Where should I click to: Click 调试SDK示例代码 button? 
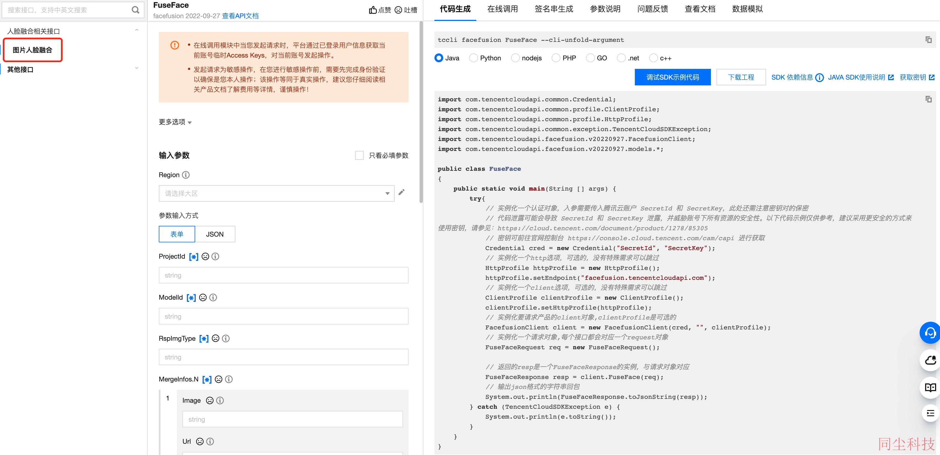(673, 77)
